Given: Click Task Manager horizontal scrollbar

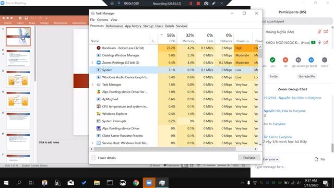Looking at the screenshot, I should pyautogui.click(x=165, y=149).
